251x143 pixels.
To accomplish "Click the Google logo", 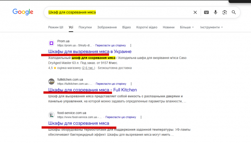I will (23, 12).
